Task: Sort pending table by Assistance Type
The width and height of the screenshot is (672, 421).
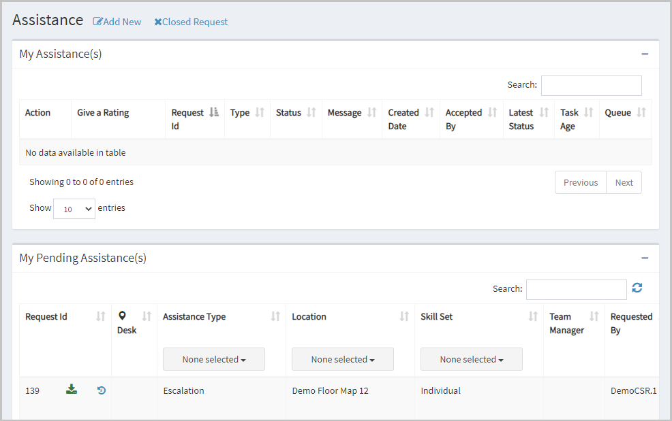Action: tap(275, 316)
